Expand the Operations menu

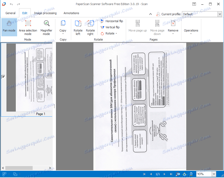click(191, 31)
